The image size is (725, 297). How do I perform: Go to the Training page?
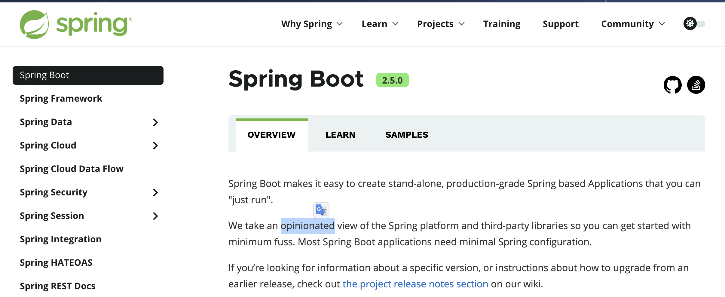pyautogui.click(x=502, y=24)
